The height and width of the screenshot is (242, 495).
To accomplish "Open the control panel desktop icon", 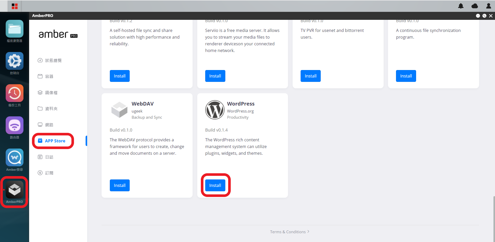I will pos(14,61).
